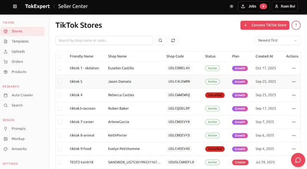Open actions menu for tiktok 1 - skeleton
The image size is (307, 169).
[x=294, y=68]
